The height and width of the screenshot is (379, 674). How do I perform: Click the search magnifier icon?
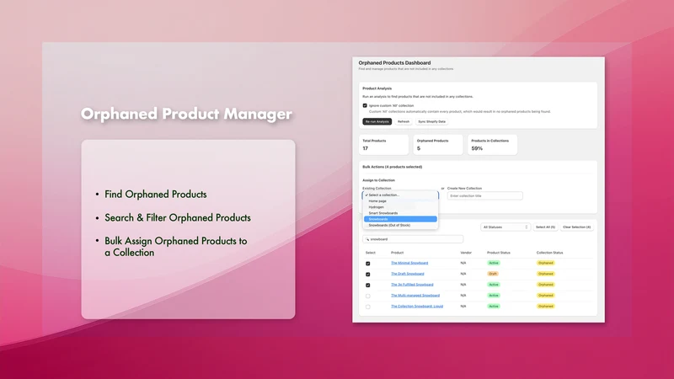(x=367, y=239)
